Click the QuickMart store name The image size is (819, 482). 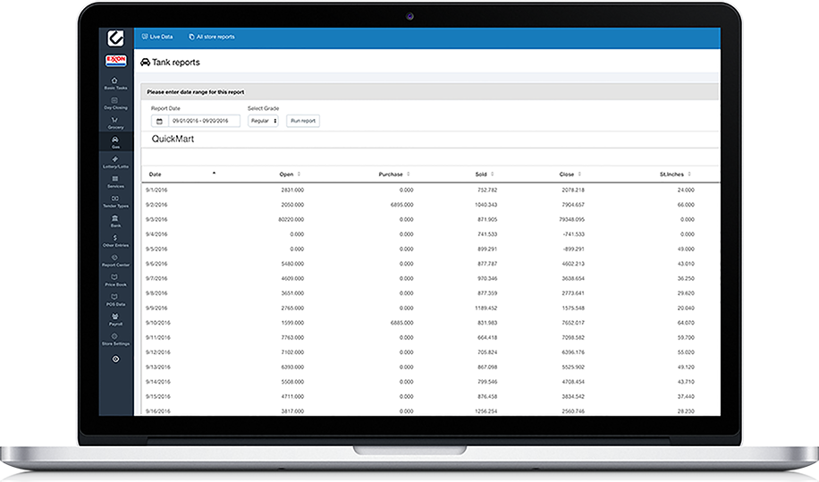173,139
